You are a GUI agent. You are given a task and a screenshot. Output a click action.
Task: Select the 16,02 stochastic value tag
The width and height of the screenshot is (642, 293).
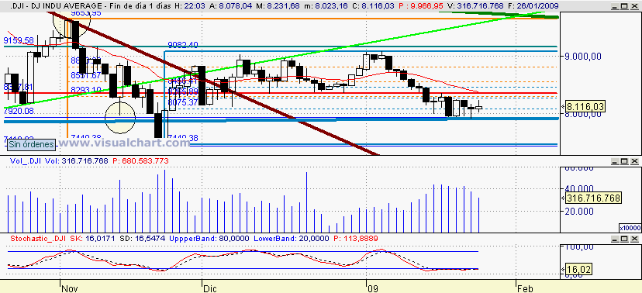579,270
